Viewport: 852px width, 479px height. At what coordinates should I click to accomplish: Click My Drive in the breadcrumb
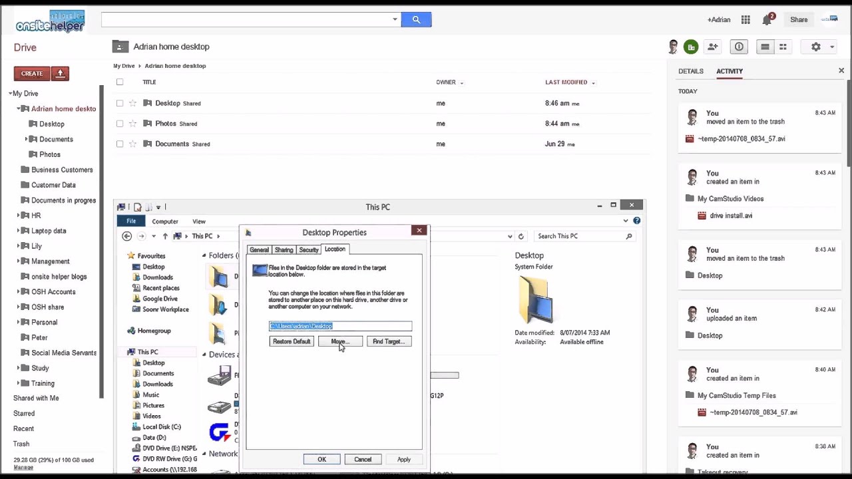point(124,66)
